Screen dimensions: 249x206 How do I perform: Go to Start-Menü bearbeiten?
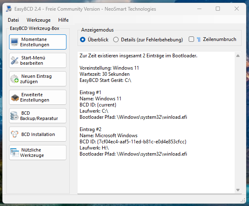tap(38, 61)
